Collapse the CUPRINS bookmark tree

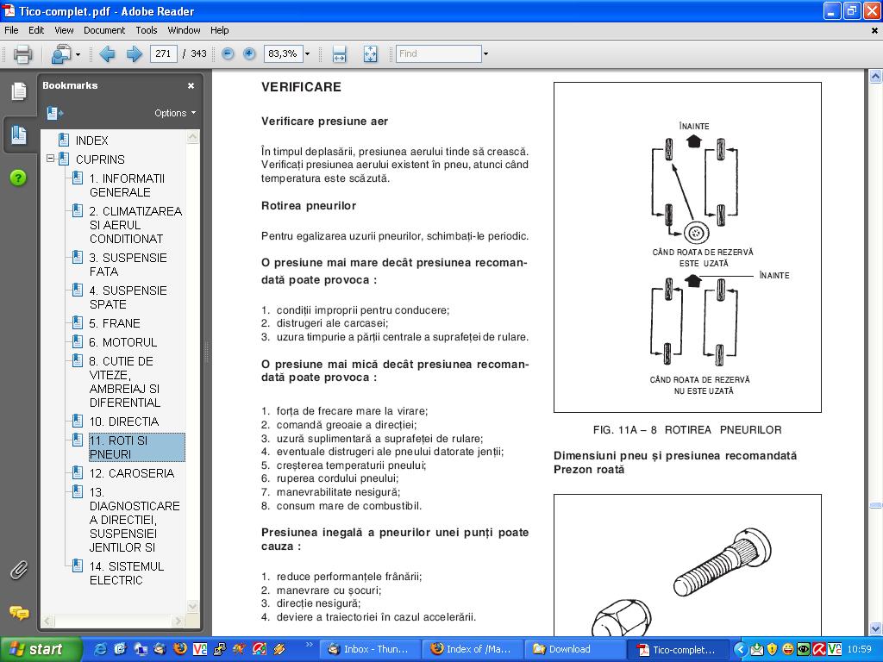(51, 159)
